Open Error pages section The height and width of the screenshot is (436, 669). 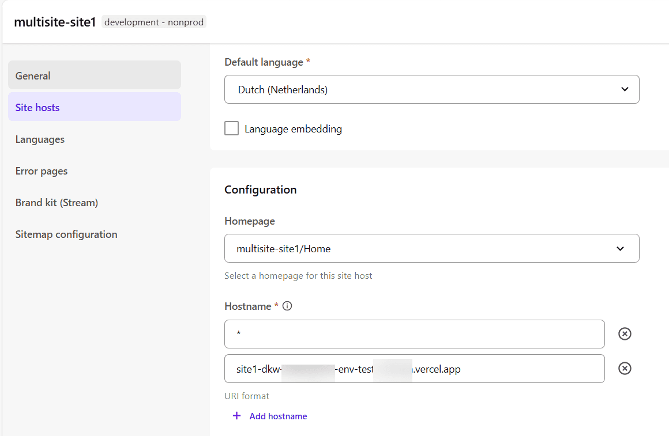click(42, 171)
